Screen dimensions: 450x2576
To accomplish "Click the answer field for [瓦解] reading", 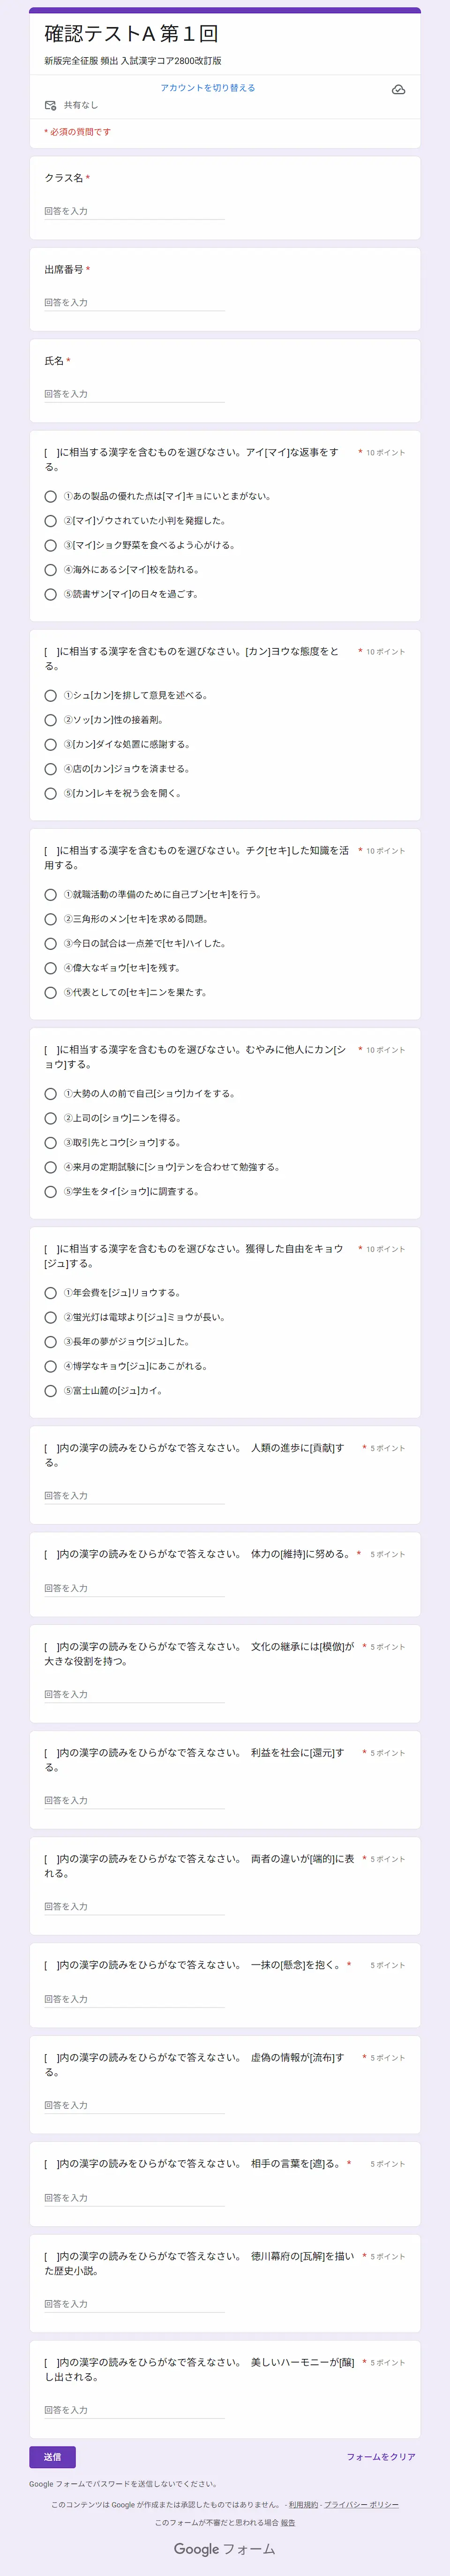I will click(134, 2304).
